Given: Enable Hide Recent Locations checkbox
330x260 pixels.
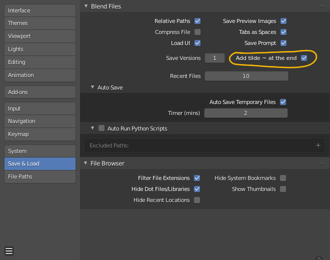Looking at the screenshot, I should (x=197, y=200).
